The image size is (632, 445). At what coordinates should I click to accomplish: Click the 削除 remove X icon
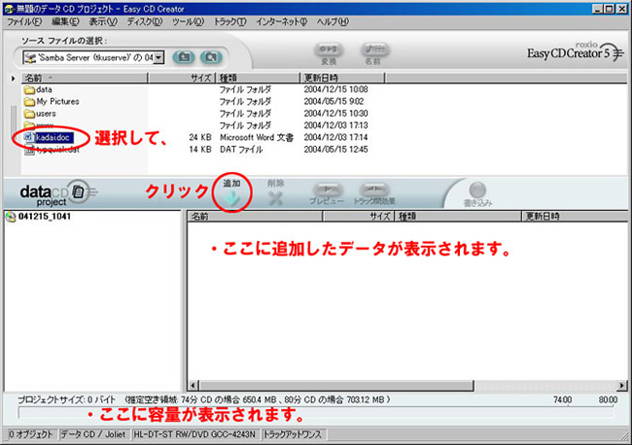click(275, 198)
